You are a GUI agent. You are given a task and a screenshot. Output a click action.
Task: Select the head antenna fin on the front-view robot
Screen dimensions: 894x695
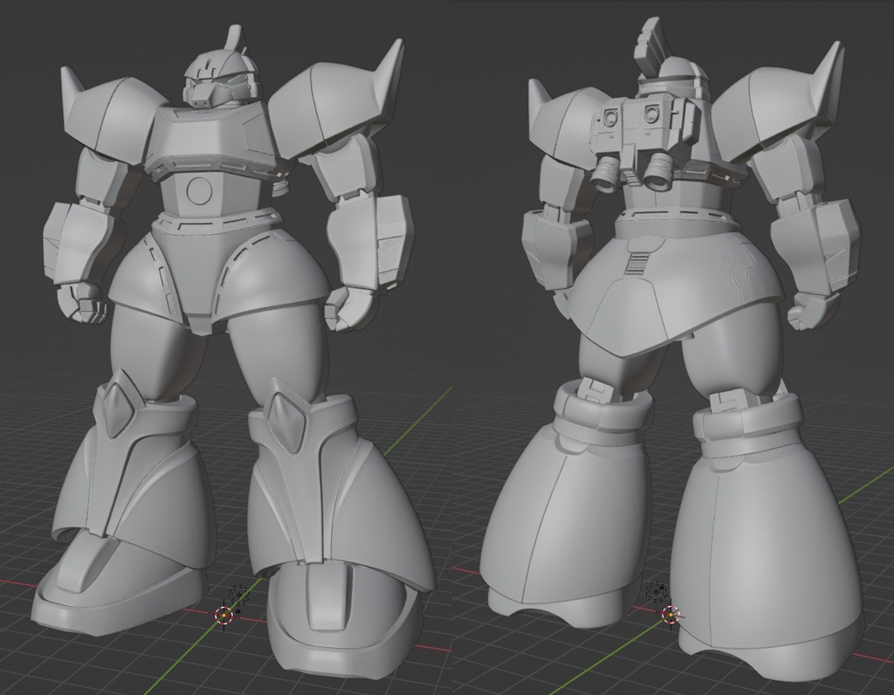click(235, 37)
